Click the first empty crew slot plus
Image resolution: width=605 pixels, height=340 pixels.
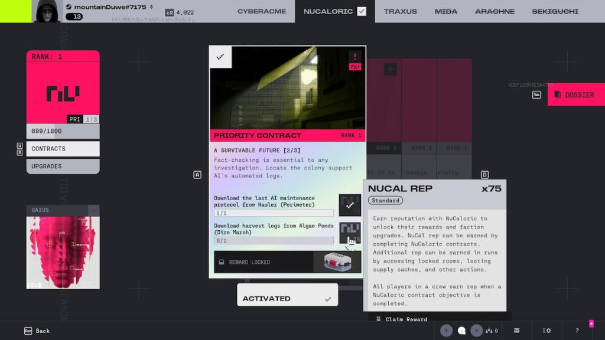click(446, 331)
